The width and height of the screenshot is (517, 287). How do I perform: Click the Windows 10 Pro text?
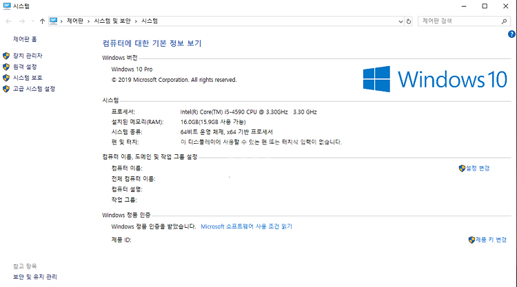pos(132,69)
